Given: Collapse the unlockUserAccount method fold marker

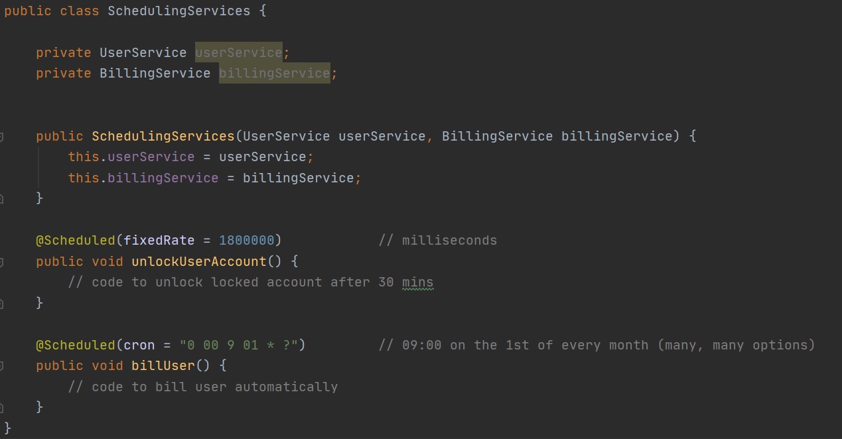Looking at the screenshot, I should tap(2, 262).
